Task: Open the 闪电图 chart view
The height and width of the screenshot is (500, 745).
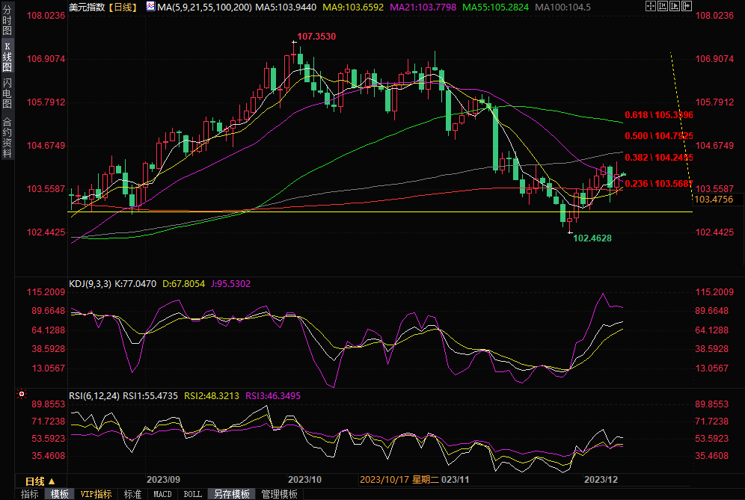Action: [7, 93]
